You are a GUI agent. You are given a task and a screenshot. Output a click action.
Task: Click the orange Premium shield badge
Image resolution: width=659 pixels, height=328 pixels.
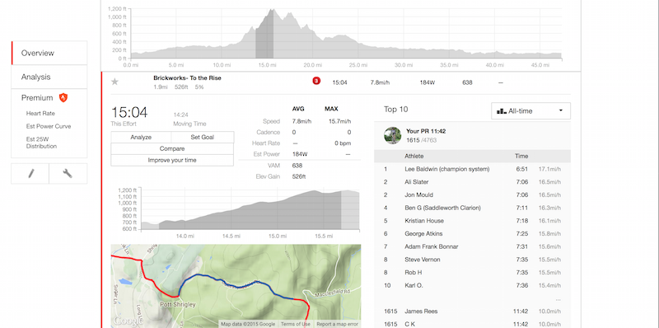coord(63,97)
